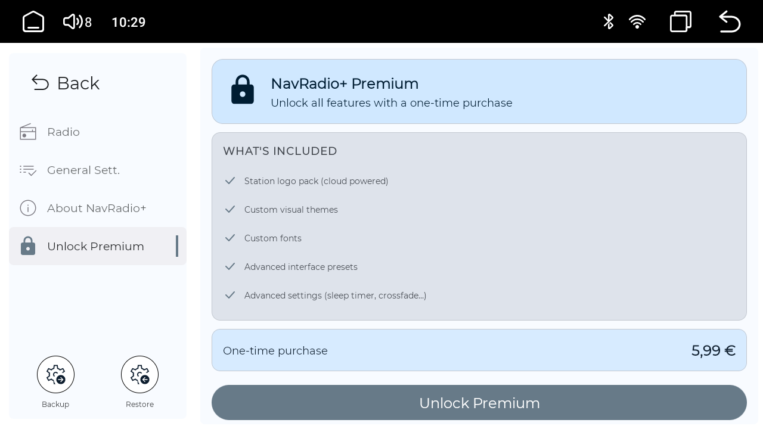Open About NavRadio+ page
Viewport: 763px width, 429px height.
(x=98, y=208)
